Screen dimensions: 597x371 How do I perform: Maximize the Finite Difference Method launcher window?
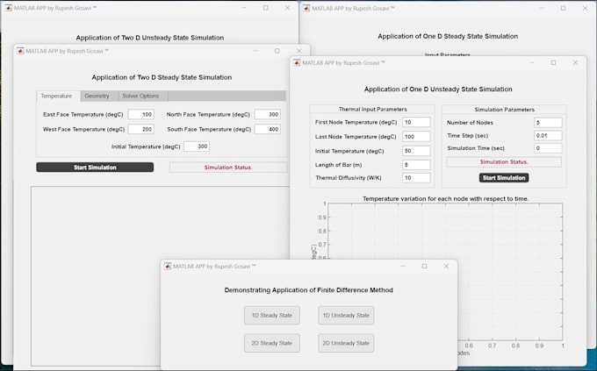coord(424,266)
